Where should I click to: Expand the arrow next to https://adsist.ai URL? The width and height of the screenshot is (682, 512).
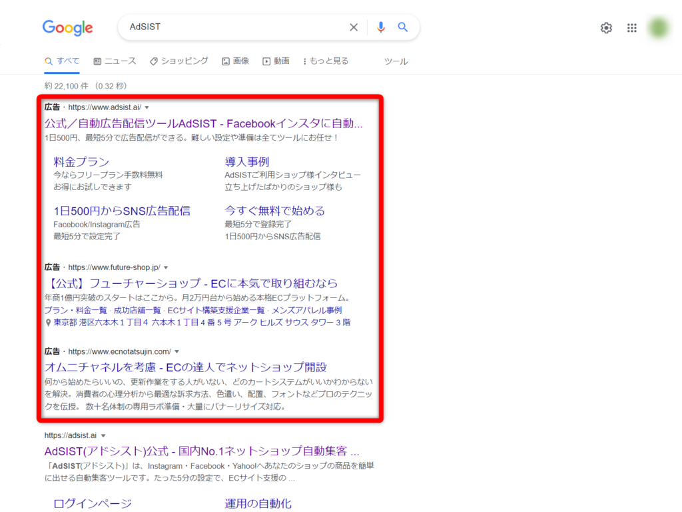tap(103, 436)
